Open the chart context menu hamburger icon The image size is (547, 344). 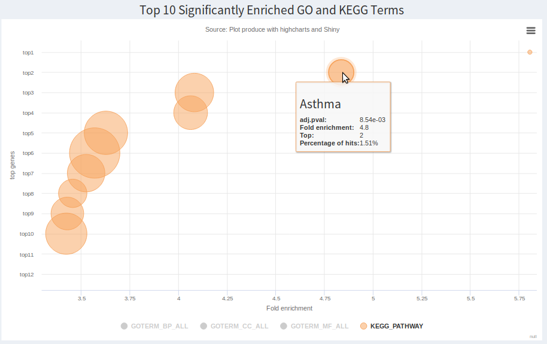[x=530, y=31]
